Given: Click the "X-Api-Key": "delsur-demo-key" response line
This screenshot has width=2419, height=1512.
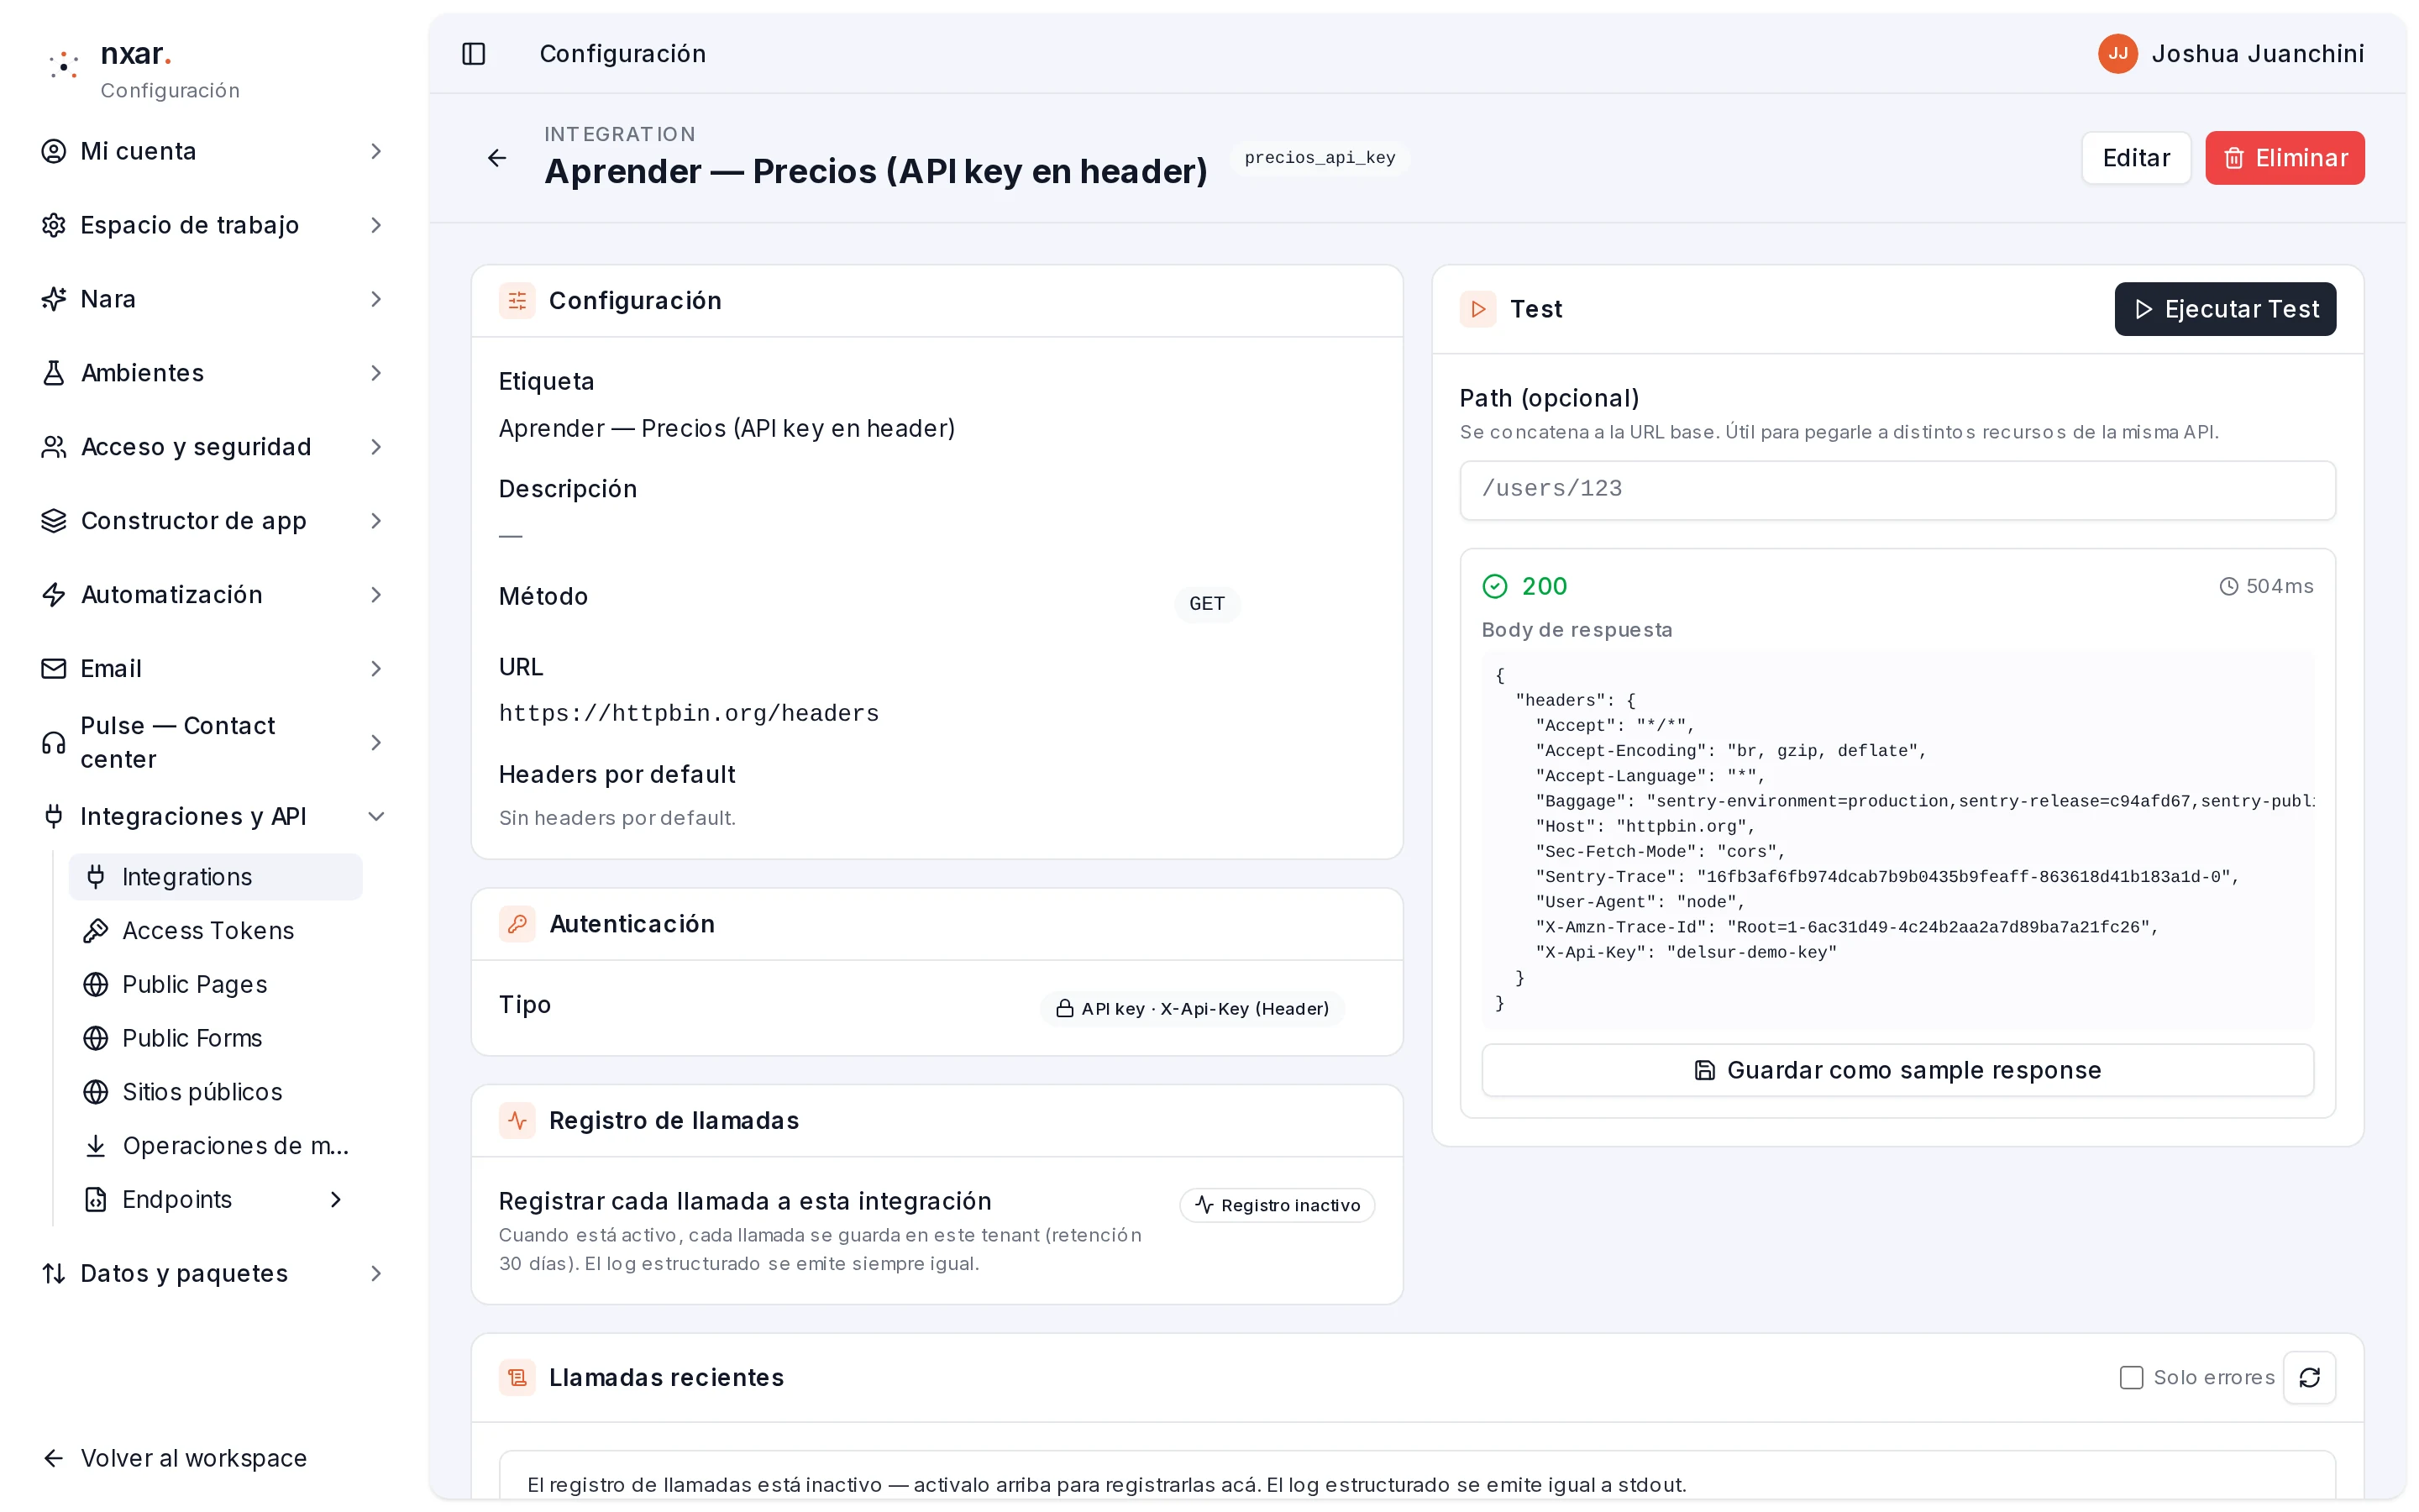Looking at the screenshot, I should pos(1685,953).
